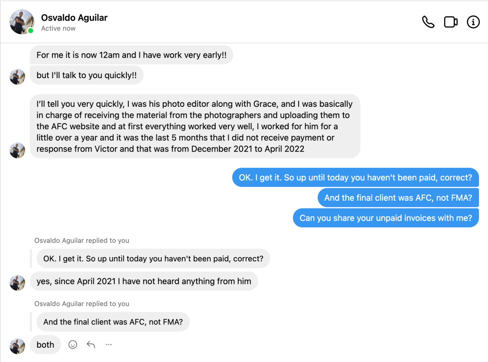Click avatar next to "both" message

point(17,346)
